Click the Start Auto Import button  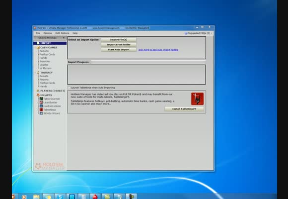pyautogui.click(x=119, y=50)
